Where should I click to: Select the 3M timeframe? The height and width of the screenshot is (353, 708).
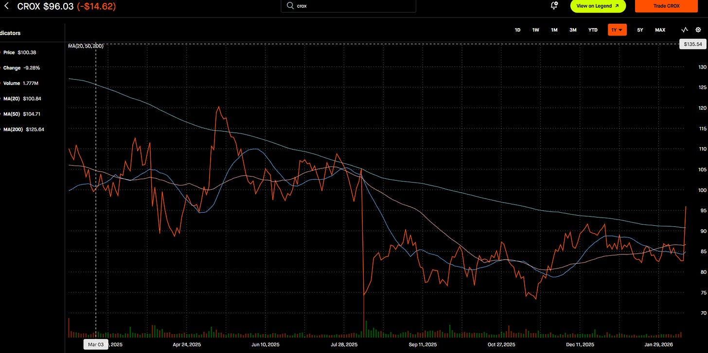(x=573, y=30)
